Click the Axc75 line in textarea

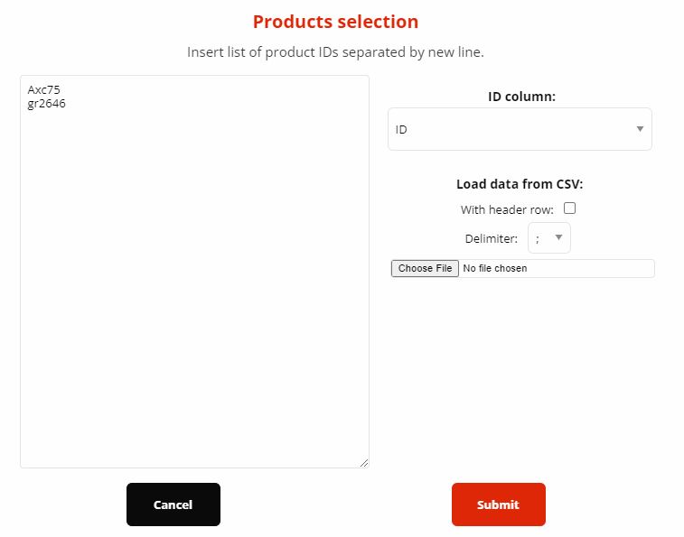[44, 89]
